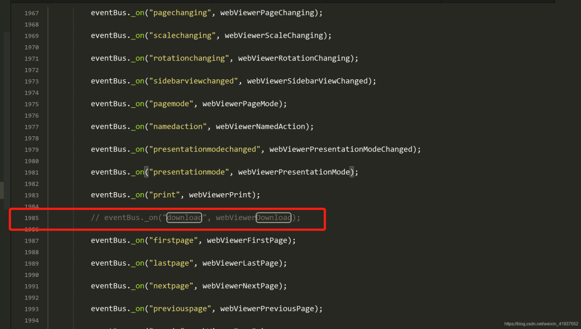Image resolution: width=581 pixels, height=329 pixels.
Task: Click line number 1977 in the gutter
Action: coord(32,127)
